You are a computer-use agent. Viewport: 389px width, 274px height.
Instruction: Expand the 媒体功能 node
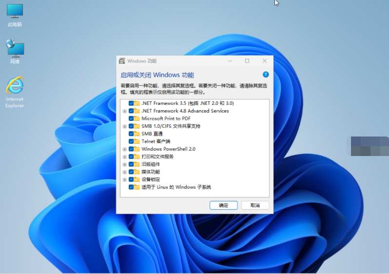[124, 172]
